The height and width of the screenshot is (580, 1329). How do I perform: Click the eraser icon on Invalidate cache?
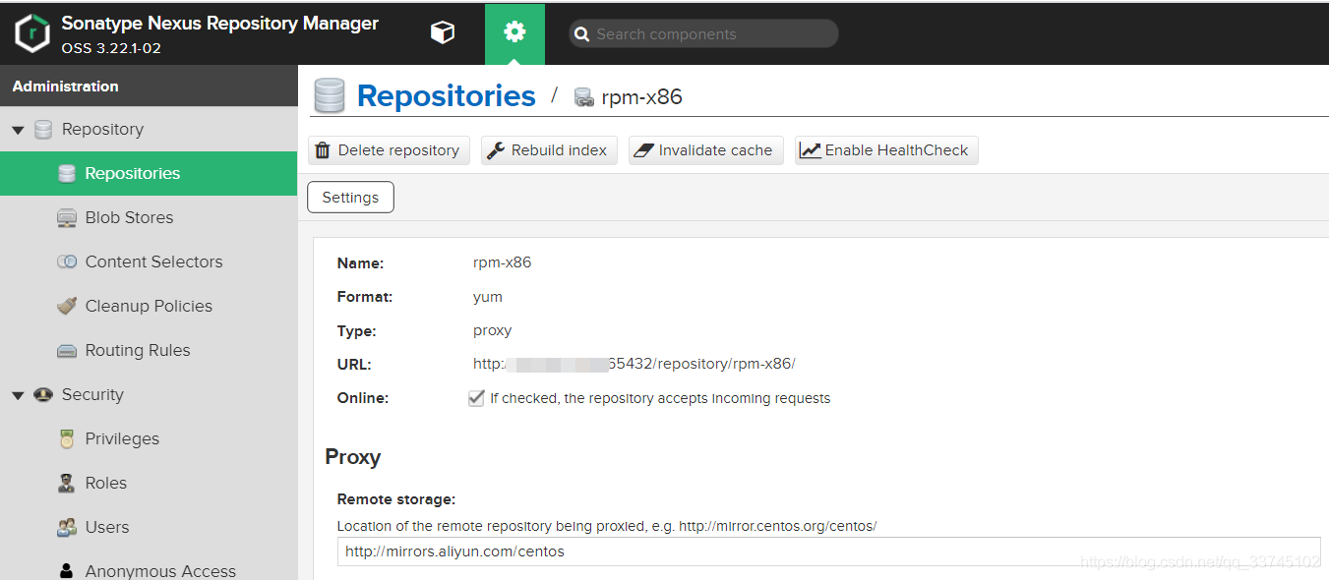pos(644,150)
